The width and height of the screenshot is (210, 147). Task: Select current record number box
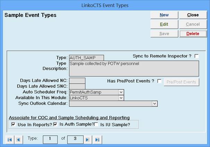(x=50, y=140)
